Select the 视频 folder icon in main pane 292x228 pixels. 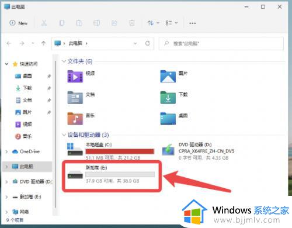point(75,77)
